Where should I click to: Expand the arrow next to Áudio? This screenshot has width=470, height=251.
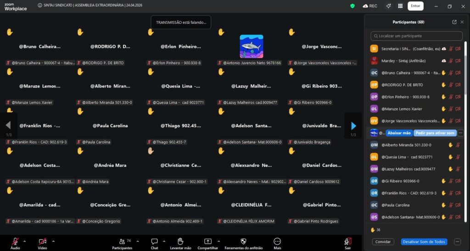pos(25,241)
